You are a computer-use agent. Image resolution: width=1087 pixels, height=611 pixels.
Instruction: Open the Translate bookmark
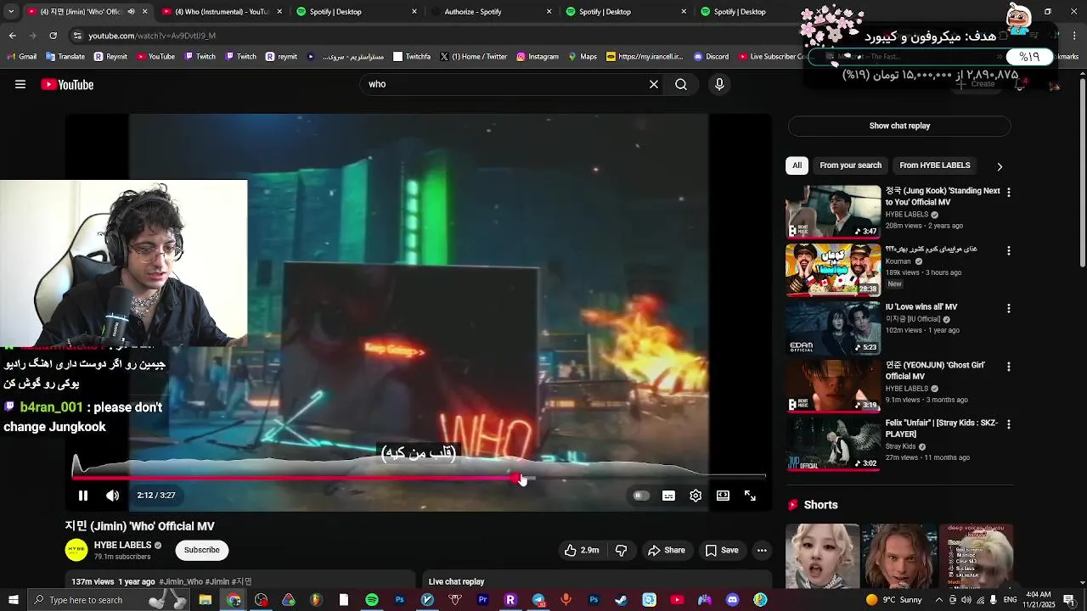65,57
